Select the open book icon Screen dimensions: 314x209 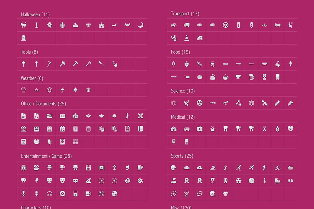click(36, 142)
